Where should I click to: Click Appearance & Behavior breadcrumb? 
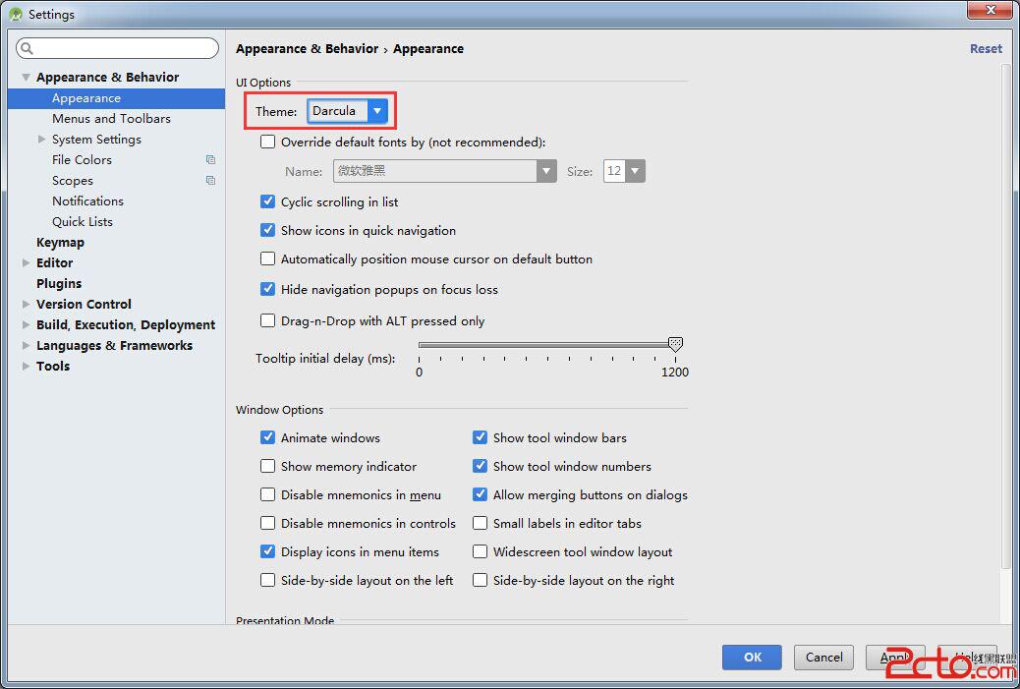307,49
